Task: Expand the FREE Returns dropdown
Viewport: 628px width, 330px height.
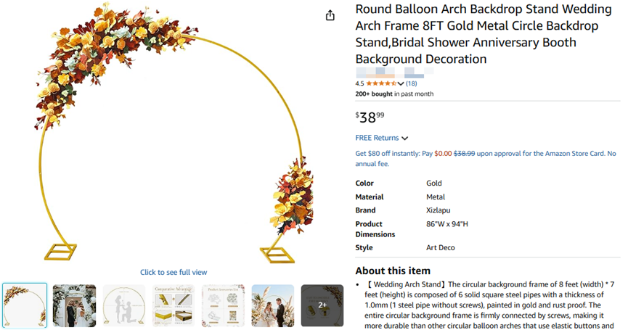Action: pos(405,139)
